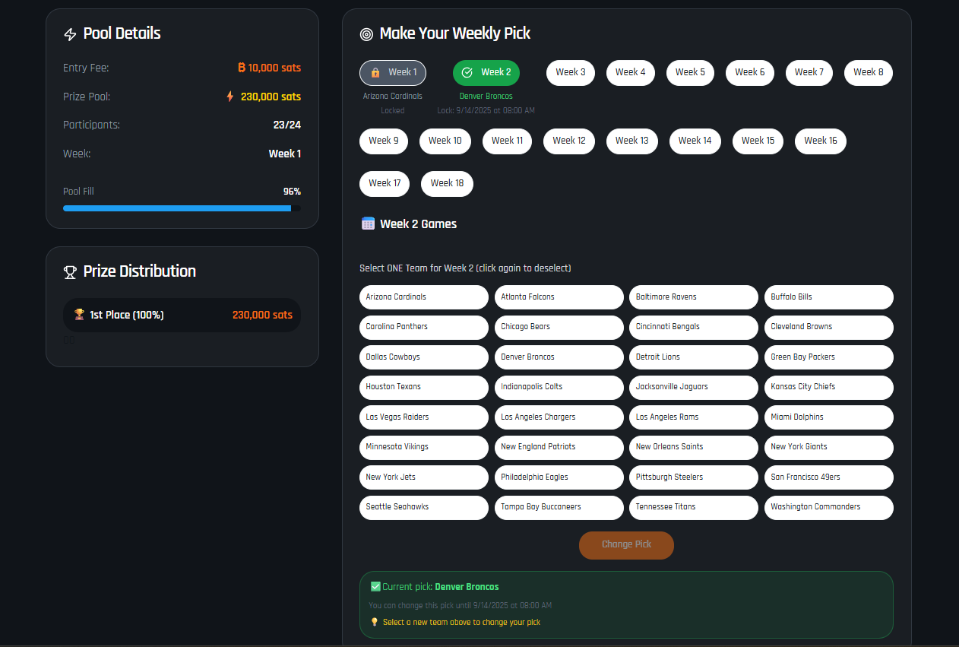
Task: Click the Denver Broncos label under Week 2
Action: coord(486,97)
